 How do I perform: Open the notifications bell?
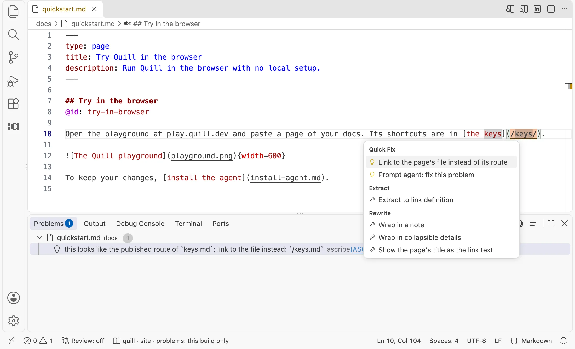pos(563,341)
